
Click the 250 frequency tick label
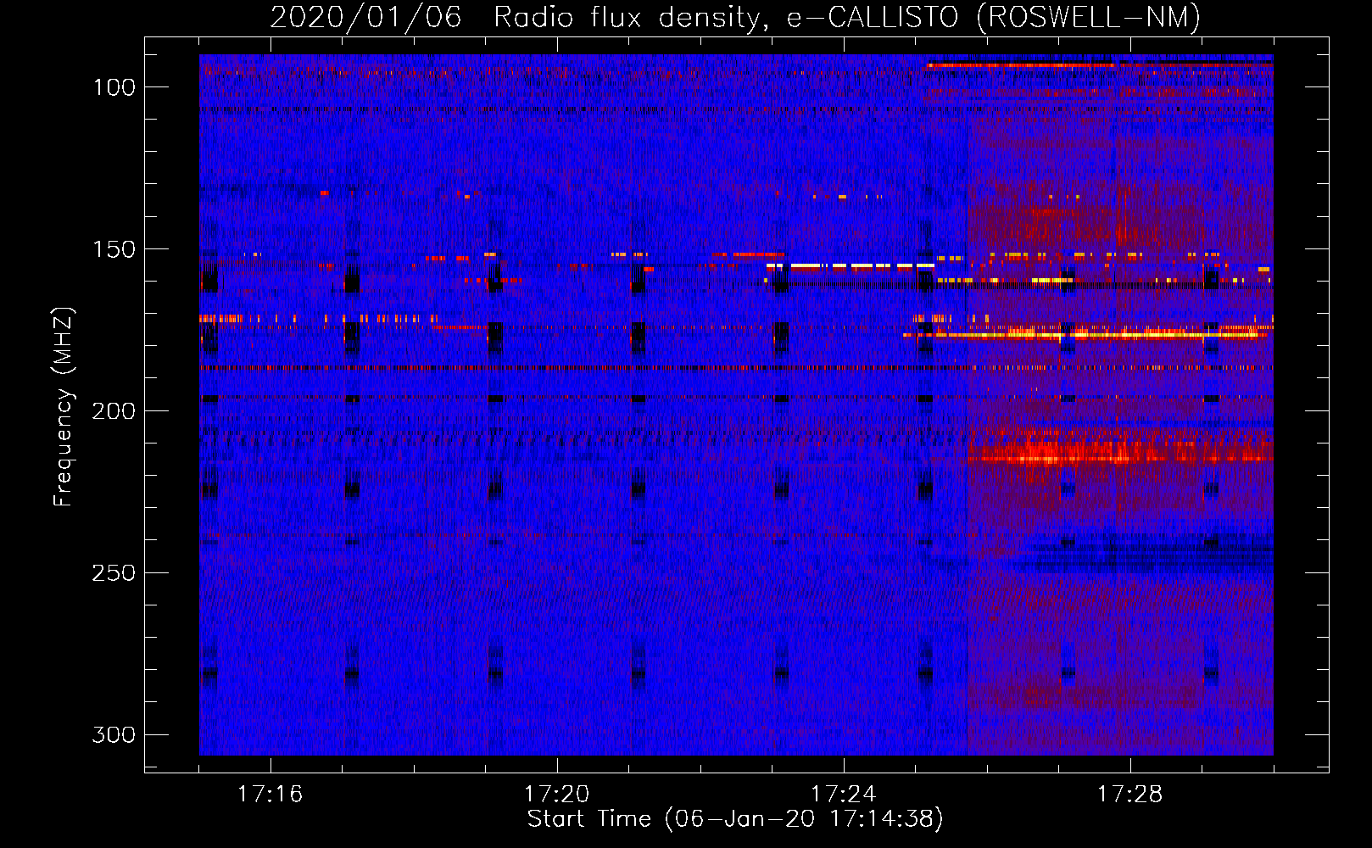pyautogui.click(x=114, y=573)
